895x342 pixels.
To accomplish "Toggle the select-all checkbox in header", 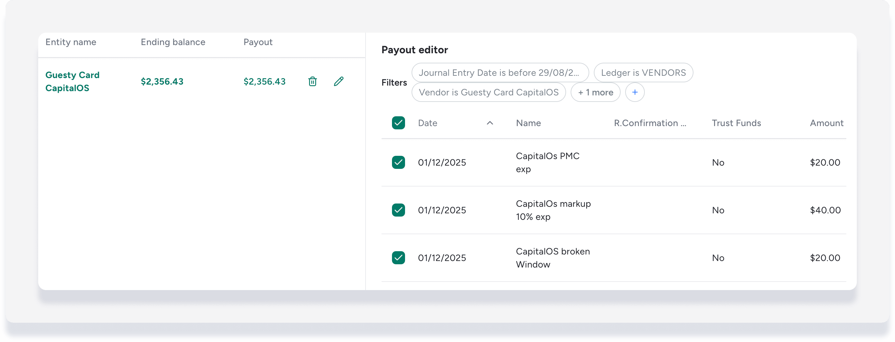I will 398,123.
